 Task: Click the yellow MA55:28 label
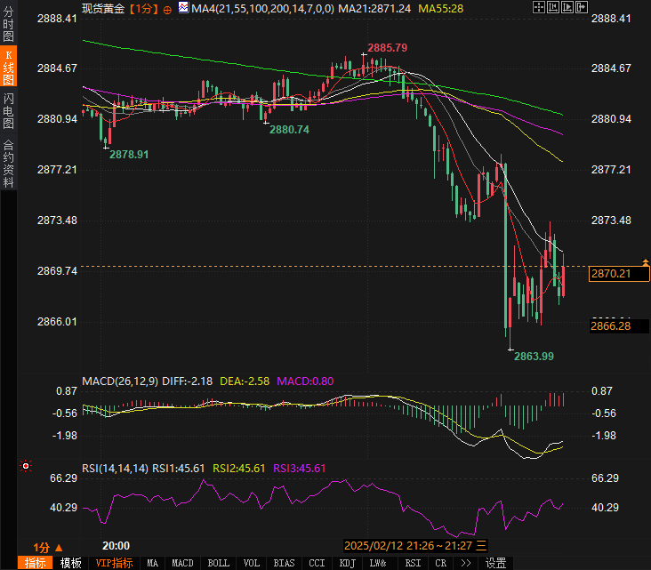[x=440, y=9]
